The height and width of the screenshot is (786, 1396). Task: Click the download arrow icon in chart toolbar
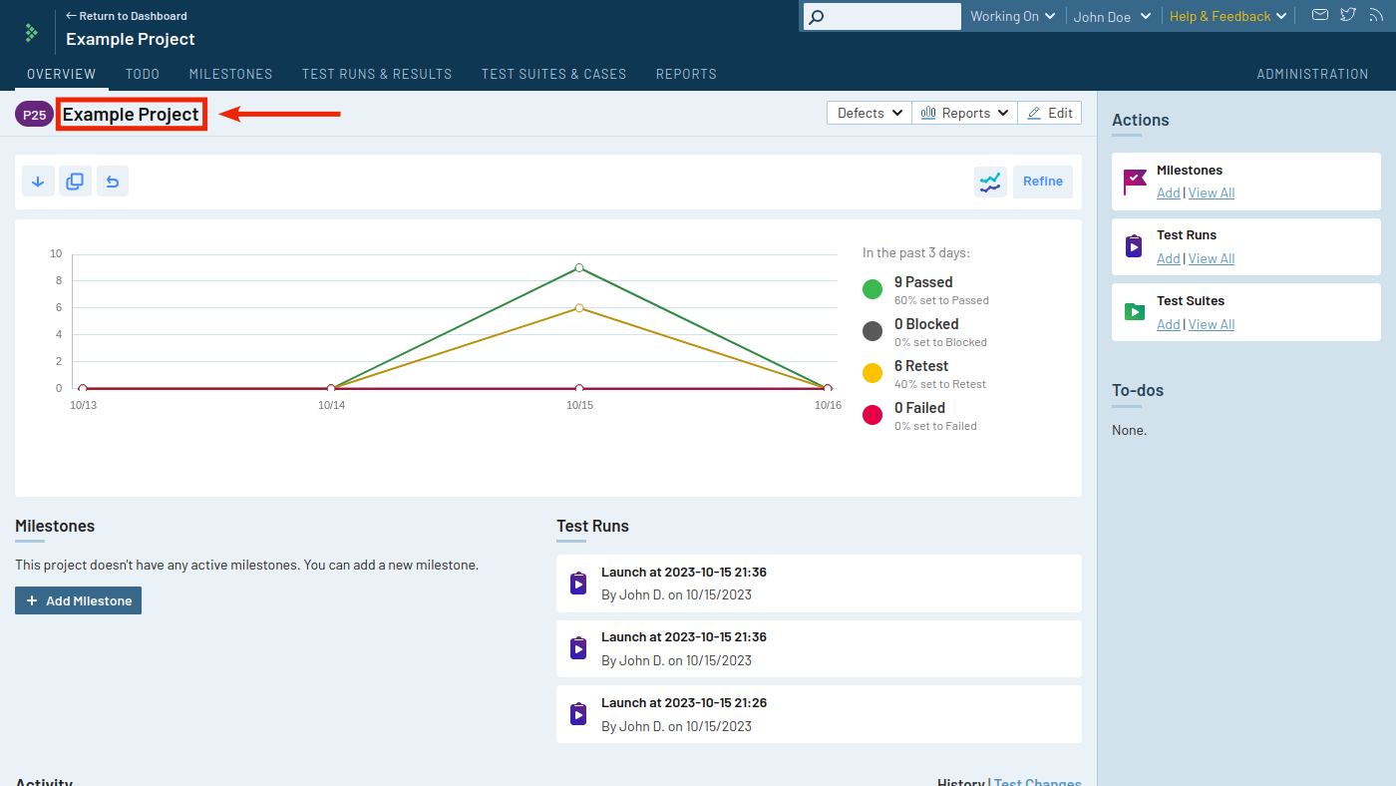[x=38, y=182]
